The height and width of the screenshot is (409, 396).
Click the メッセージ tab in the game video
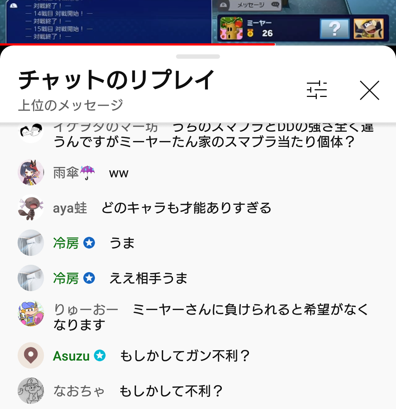(x=250, y=5)
